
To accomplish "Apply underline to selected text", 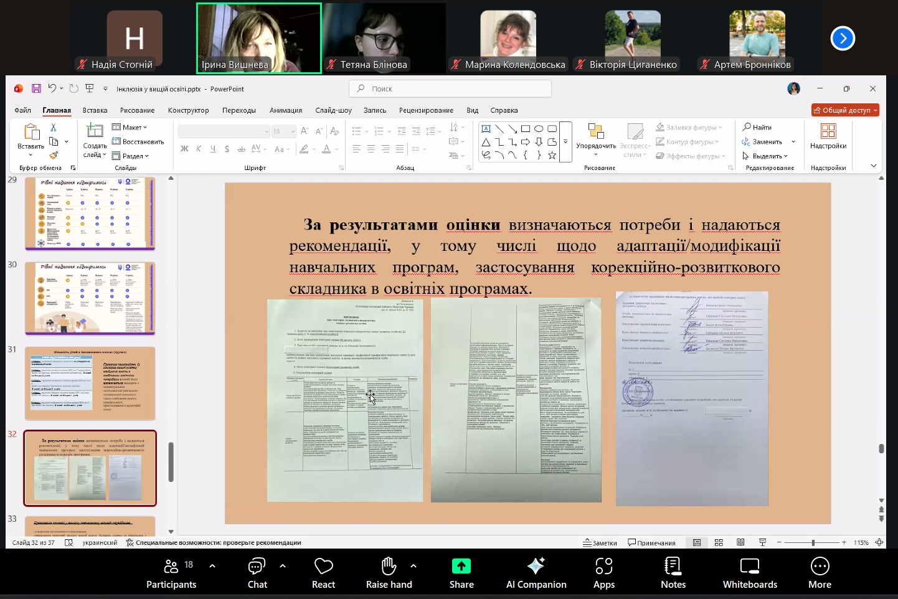I will pos(212,149).
